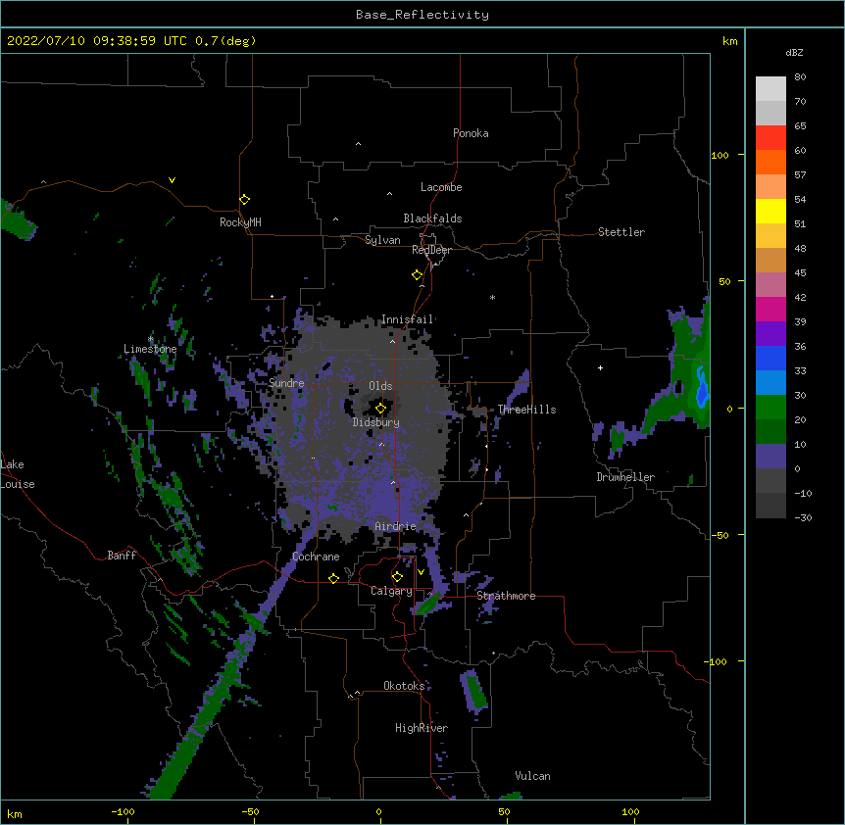
Task: Click the red 65 dBZ legend color
Action: click(770, 138)
